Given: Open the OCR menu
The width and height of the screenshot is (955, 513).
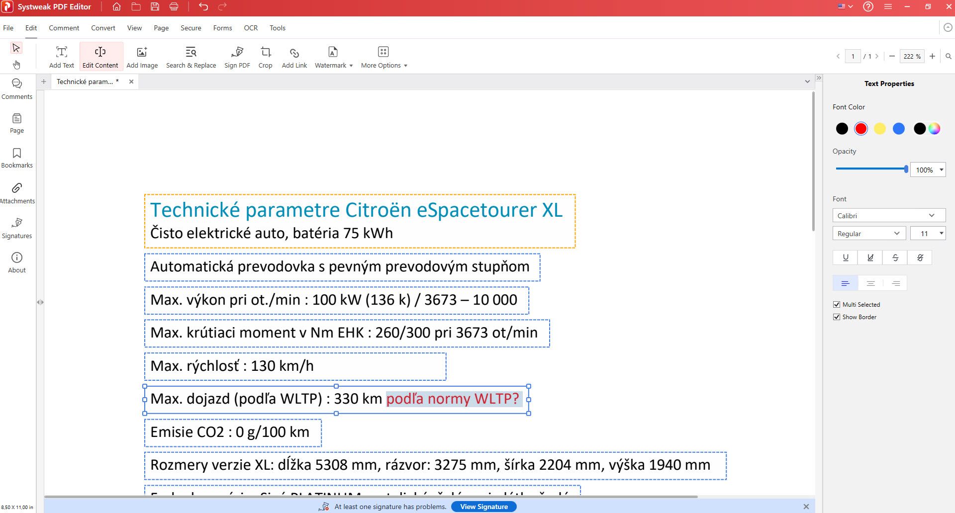Looking at the screenshot, I should click(251, 28).
